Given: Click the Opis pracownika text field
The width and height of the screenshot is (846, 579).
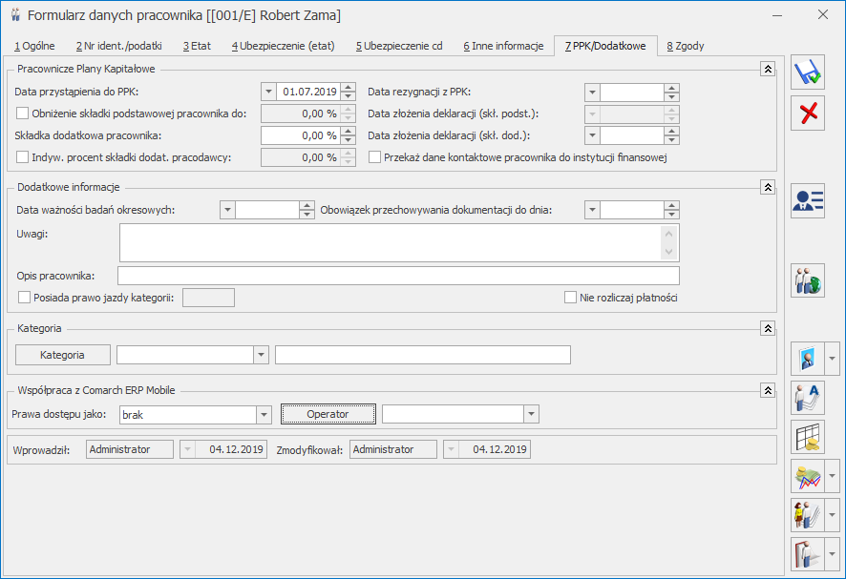Looking at the screenshot, I should click(398, 276).
